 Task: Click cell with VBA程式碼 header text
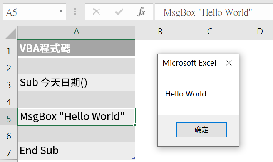77,48
